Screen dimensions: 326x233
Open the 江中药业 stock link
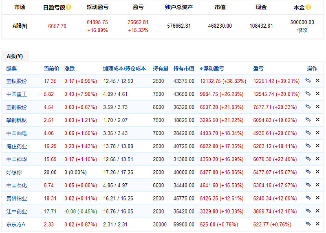click(x=17, y=211)
